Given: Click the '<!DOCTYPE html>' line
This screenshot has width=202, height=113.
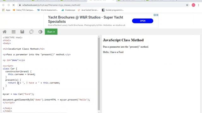Looking at the screenshot, I should pyautogui.click(x=13, y=38).
